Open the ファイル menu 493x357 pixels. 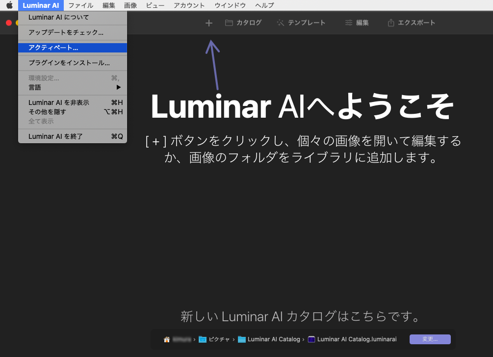[x=81, y=5]
